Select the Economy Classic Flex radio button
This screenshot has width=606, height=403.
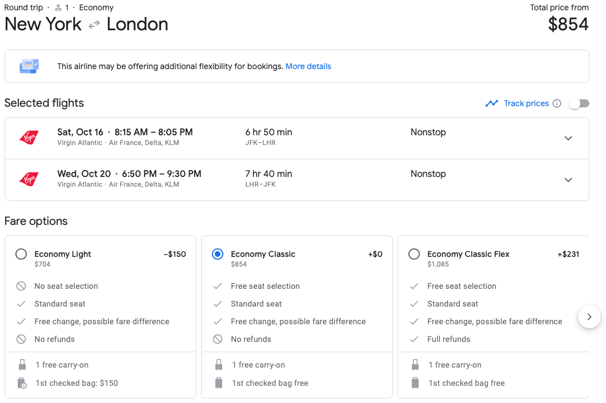coord(414,254)
